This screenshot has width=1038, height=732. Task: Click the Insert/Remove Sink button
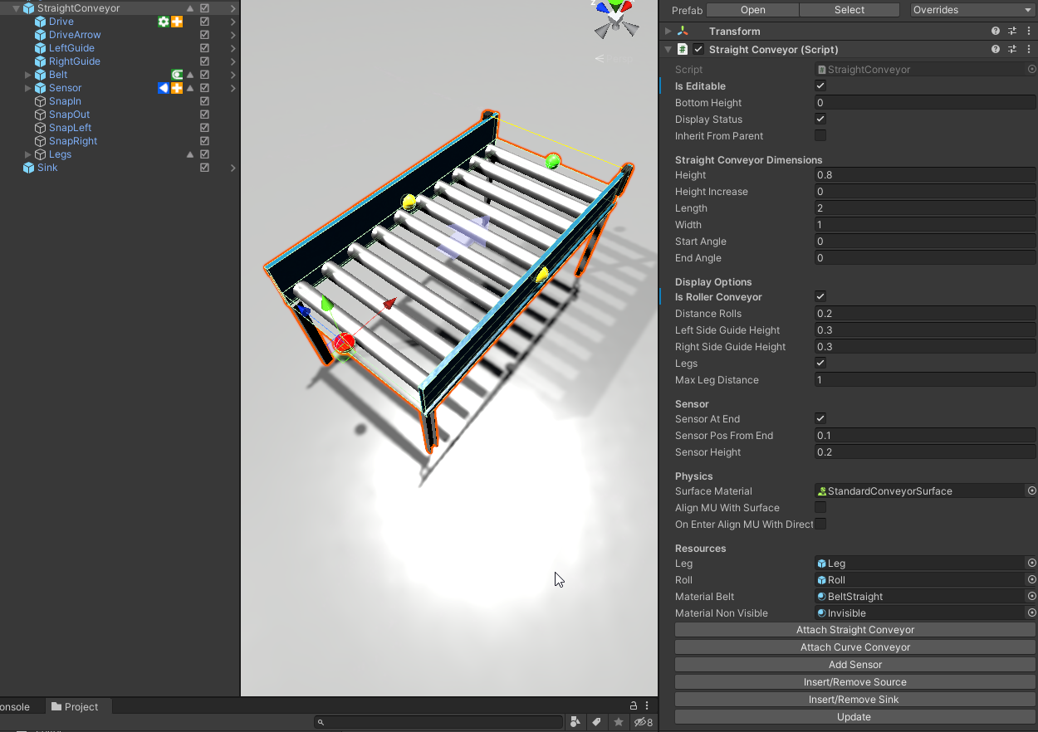[x=854, y=699]
